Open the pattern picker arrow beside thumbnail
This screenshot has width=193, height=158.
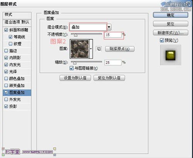[91, 49]
